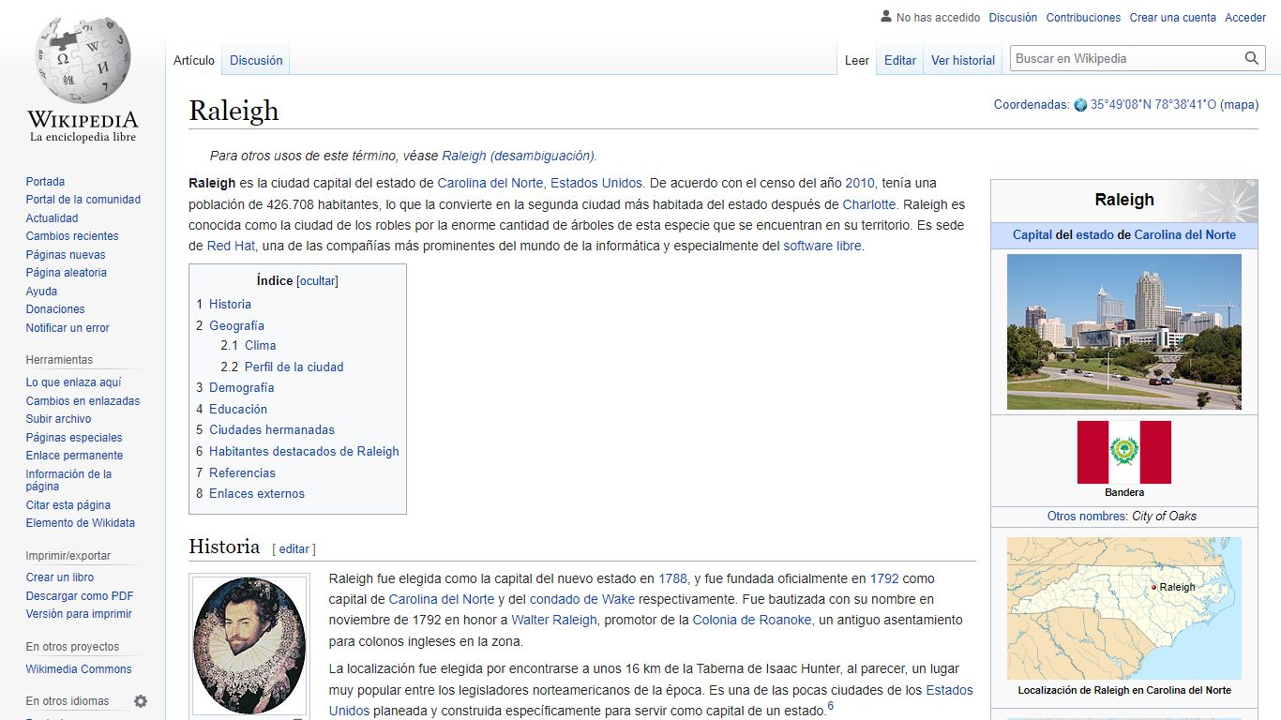Go to Portada in the sidebar

[45, 182]
